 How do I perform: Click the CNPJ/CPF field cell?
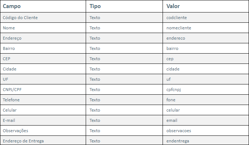point(43,90)
